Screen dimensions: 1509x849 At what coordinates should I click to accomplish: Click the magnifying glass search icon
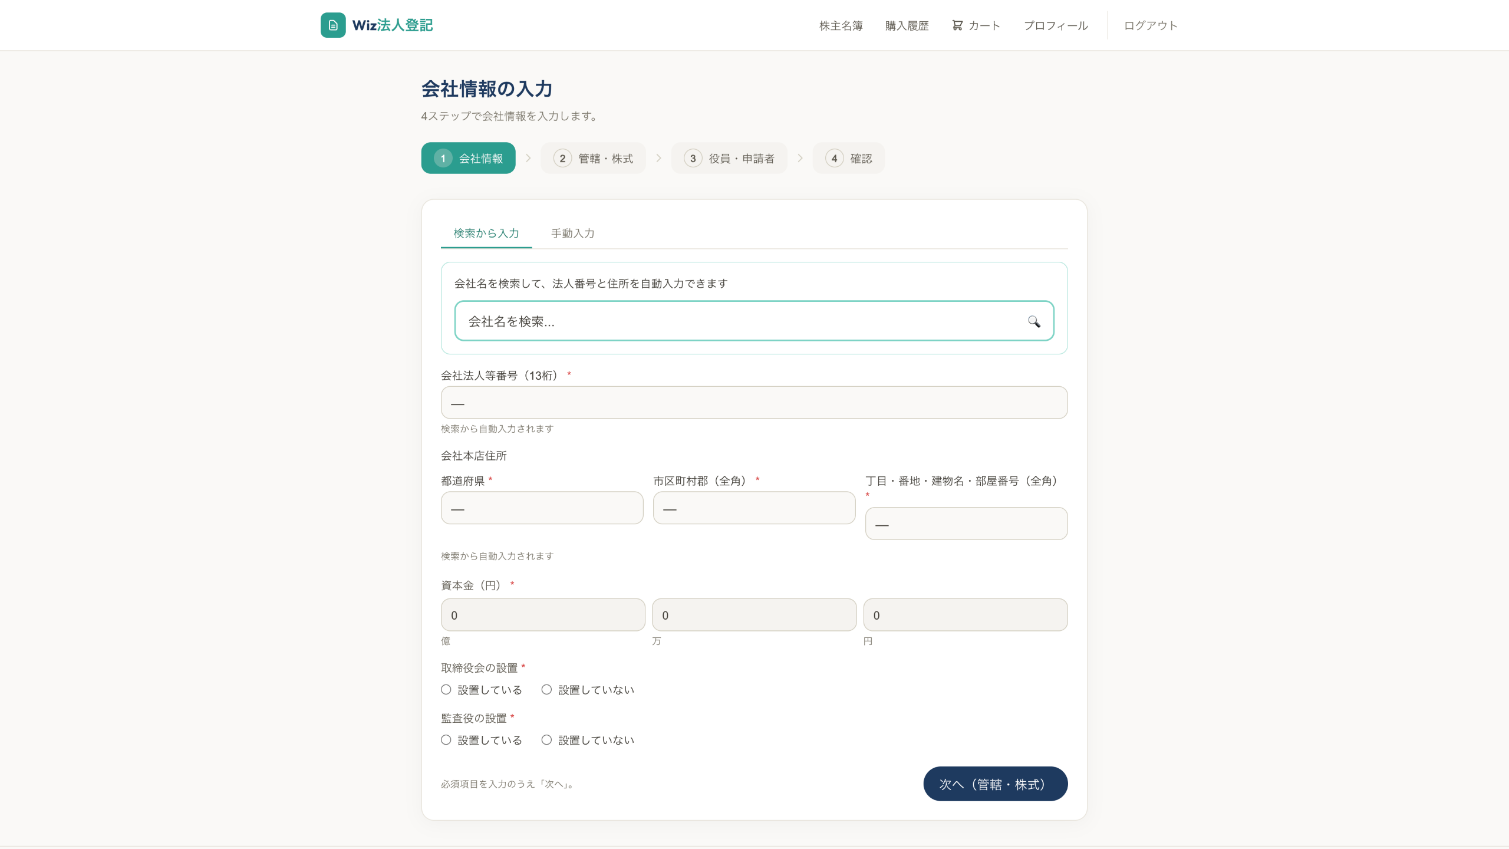coord(1034,321)
